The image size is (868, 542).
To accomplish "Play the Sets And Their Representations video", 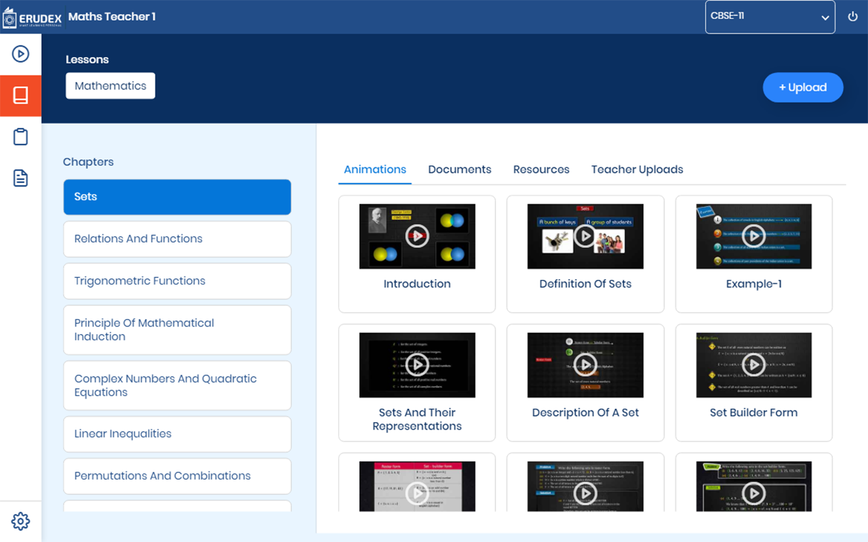I will coord(417,365).
